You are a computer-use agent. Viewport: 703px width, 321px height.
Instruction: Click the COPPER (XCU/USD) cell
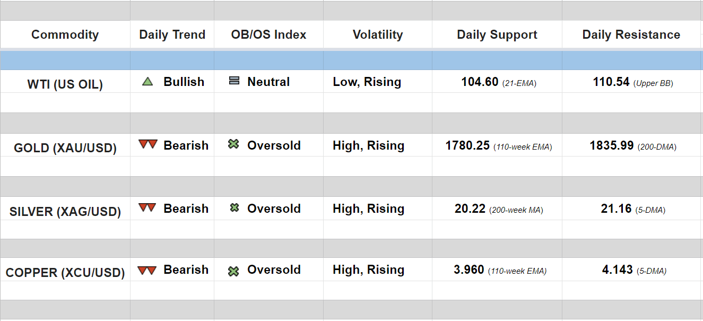(x=65, y=273)
